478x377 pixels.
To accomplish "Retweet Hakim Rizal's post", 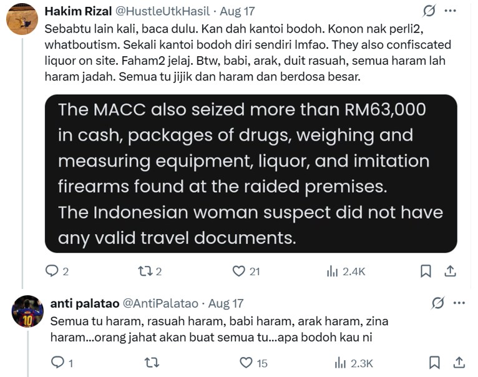I will (x=144, y=271).
